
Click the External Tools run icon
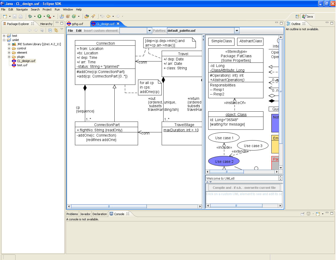click(49, 16)
